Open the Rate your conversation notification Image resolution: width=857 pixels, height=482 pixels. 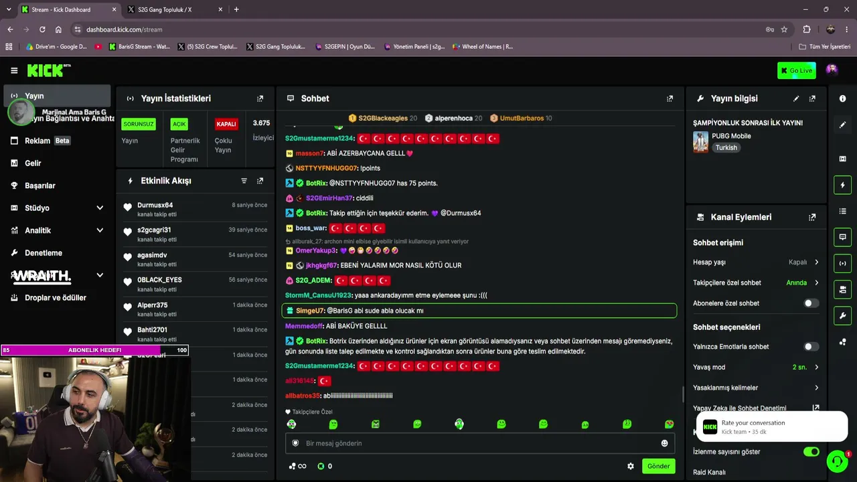click(x=772, y=426)
